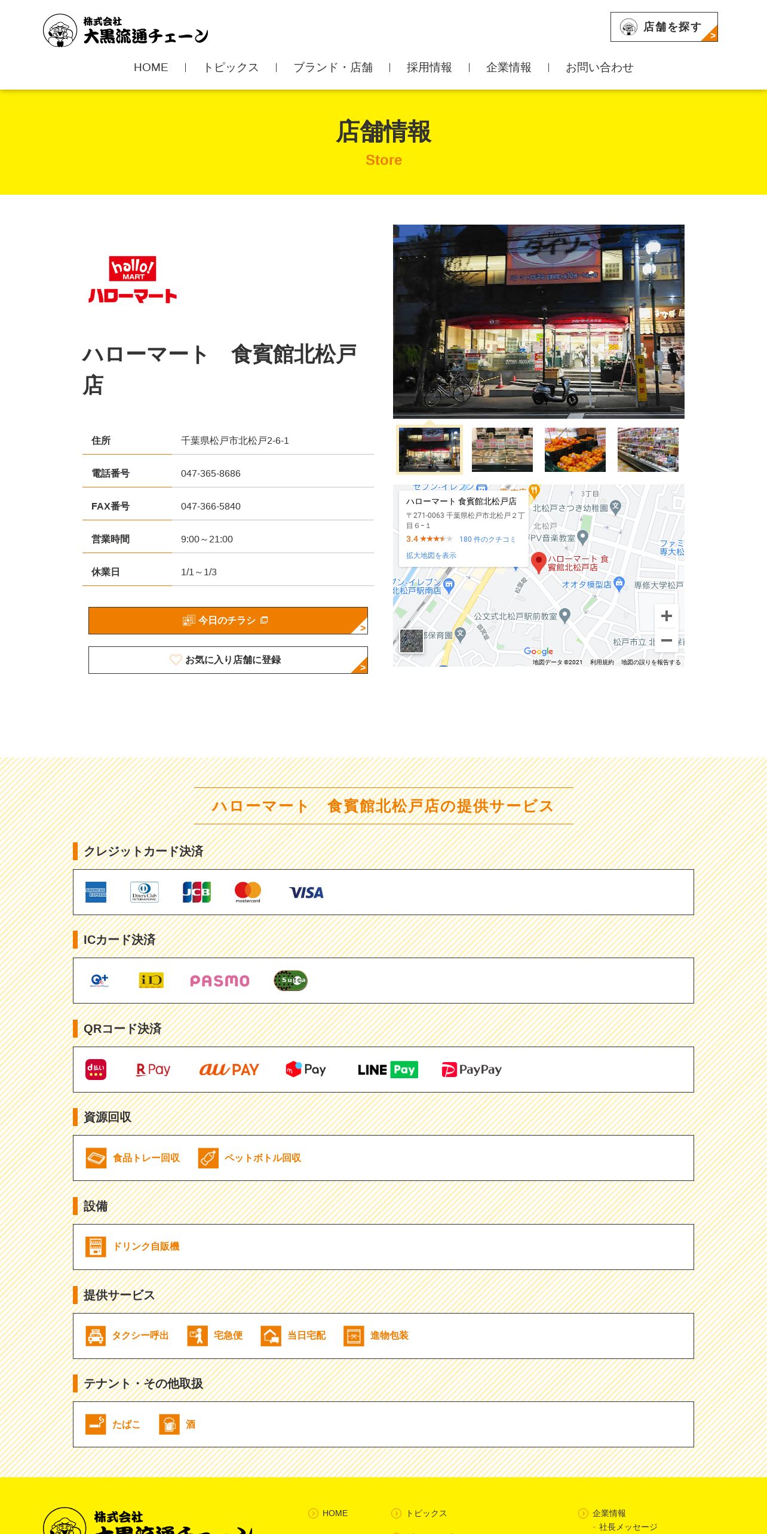This screenshot has width=767, height=1534.
Task: Select 企業情報 in the navigation bar
Action: point(508,68)
